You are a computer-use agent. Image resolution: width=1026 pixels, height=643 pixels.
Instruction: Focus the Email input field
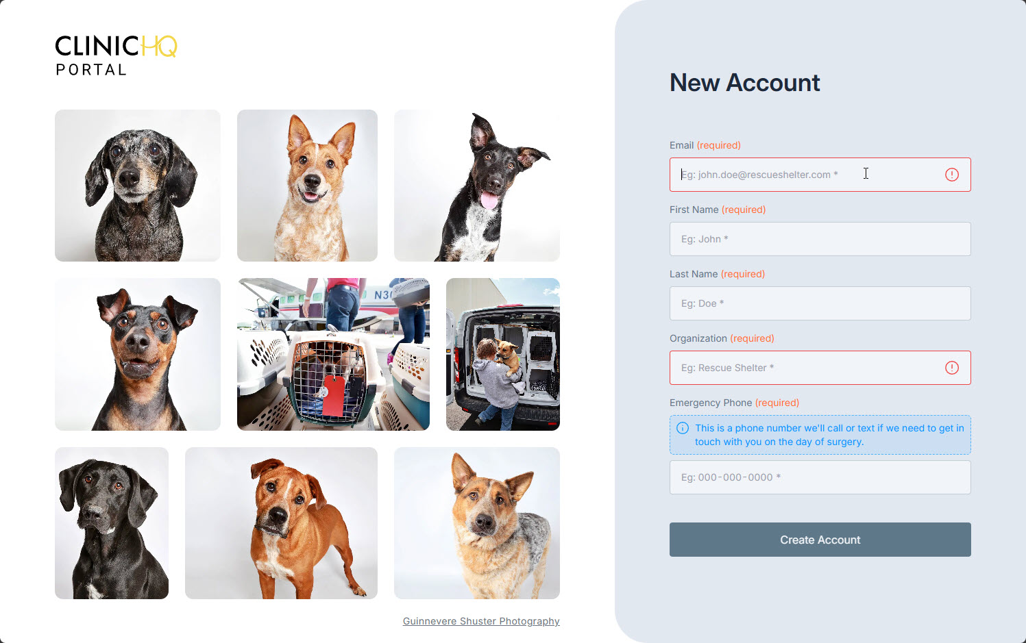[820, 175]
